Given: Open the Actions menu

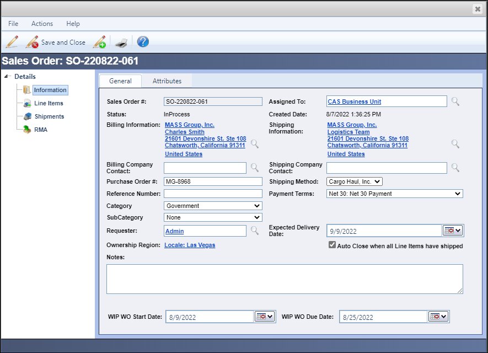Looking at the screenshot, I should (42, 24).
